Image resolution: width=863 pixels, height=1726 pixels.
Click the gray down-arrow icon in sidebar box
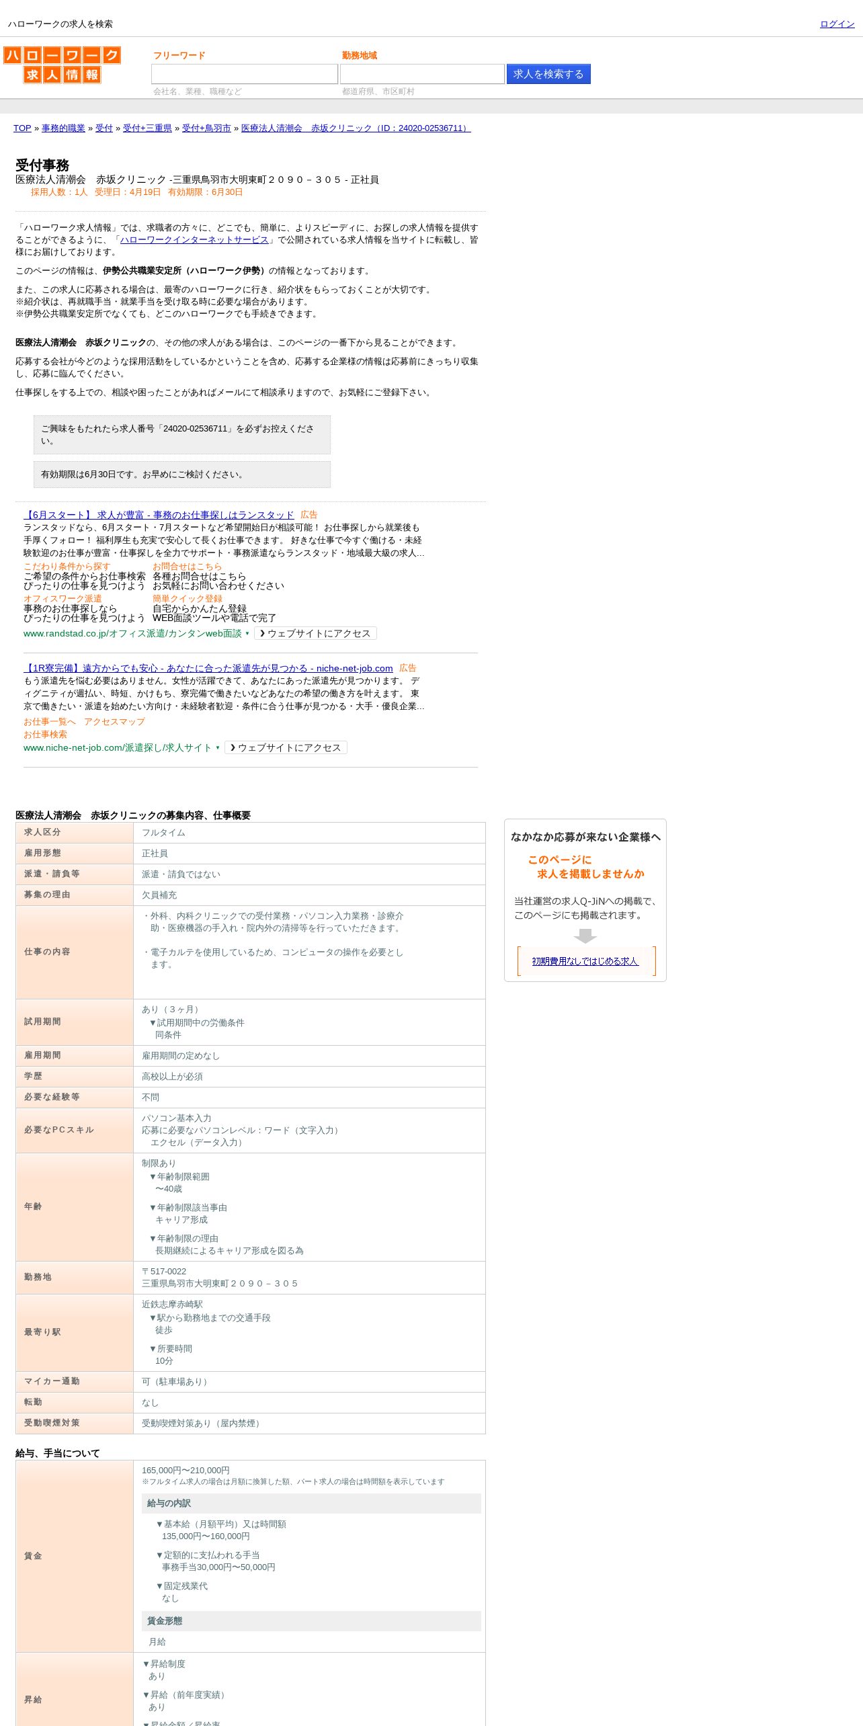pos(585,936)
